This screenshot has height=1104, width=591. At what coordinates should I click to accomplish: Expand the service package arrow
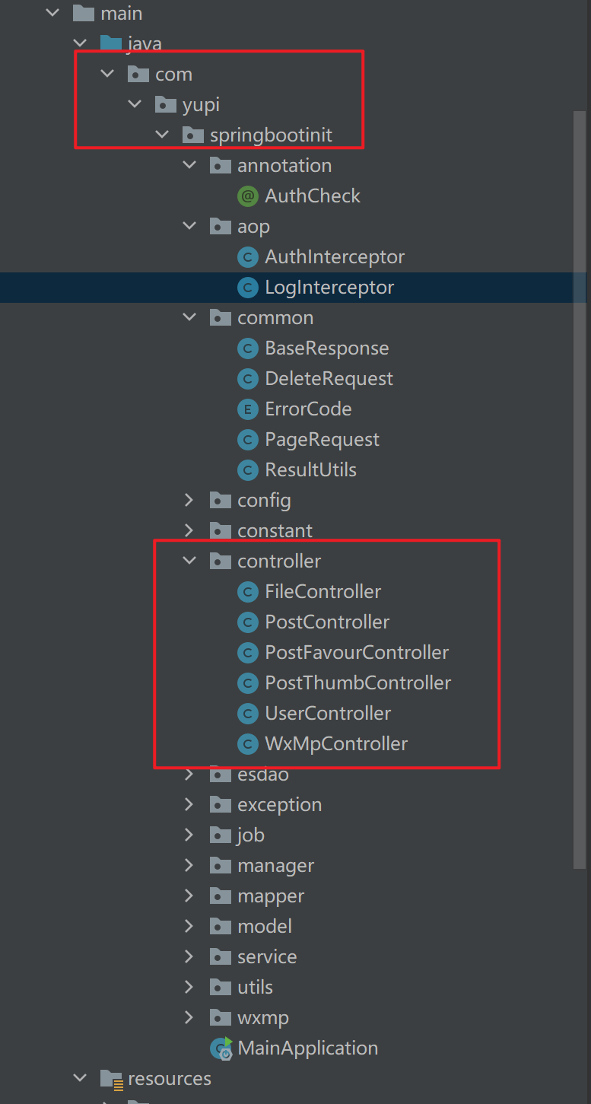click(x=189, y=957)
